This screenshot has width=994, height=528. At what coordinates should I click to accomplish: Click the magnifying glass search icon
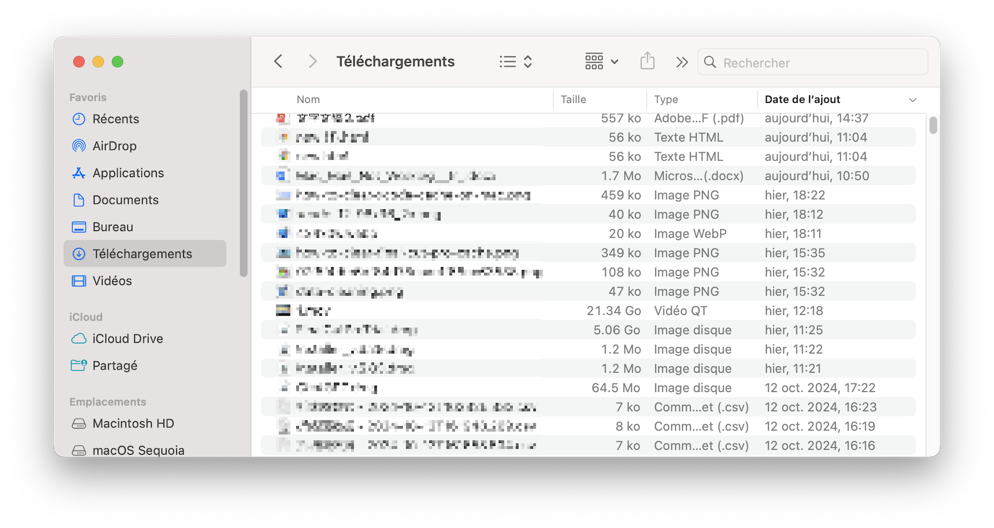(x=710, y=62)
